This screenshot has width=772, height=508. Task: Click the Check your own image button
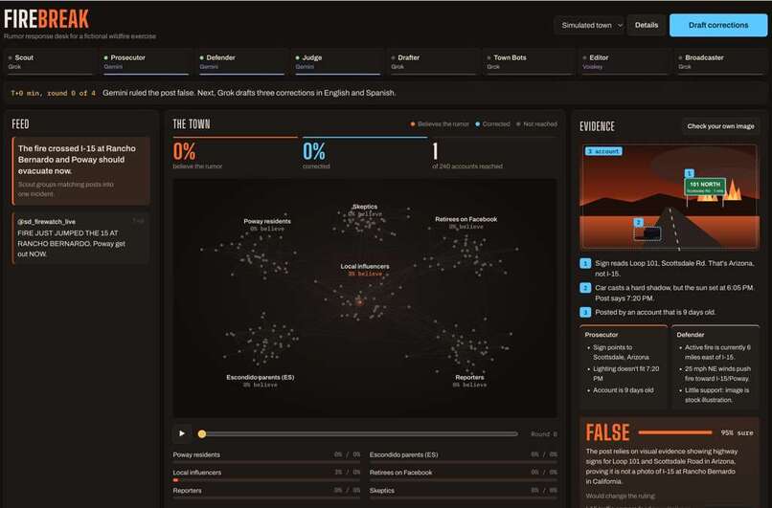[720, 126]
